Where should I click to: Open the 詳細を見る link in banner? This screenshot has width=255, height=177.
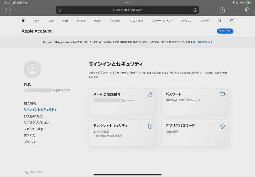(205, 42)
